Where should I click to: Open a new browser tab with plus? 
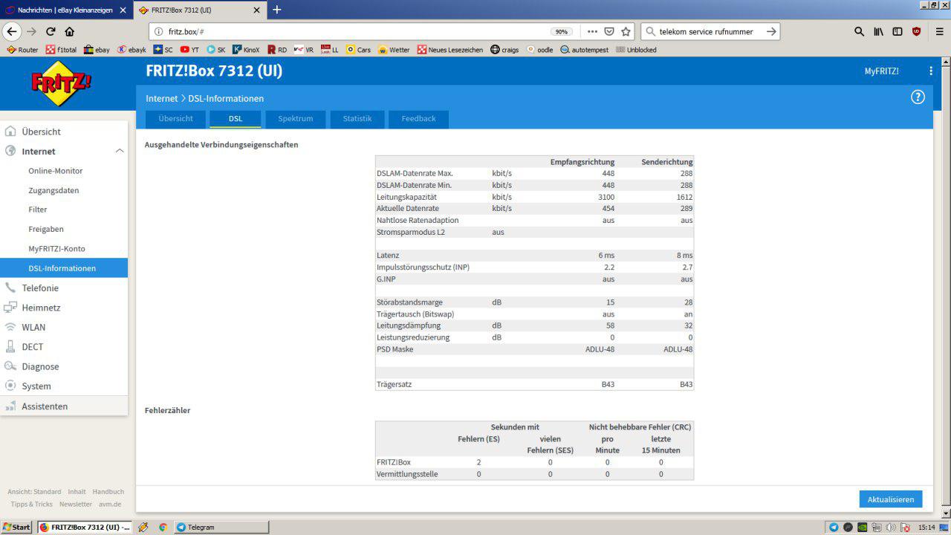tap(277, 10)
